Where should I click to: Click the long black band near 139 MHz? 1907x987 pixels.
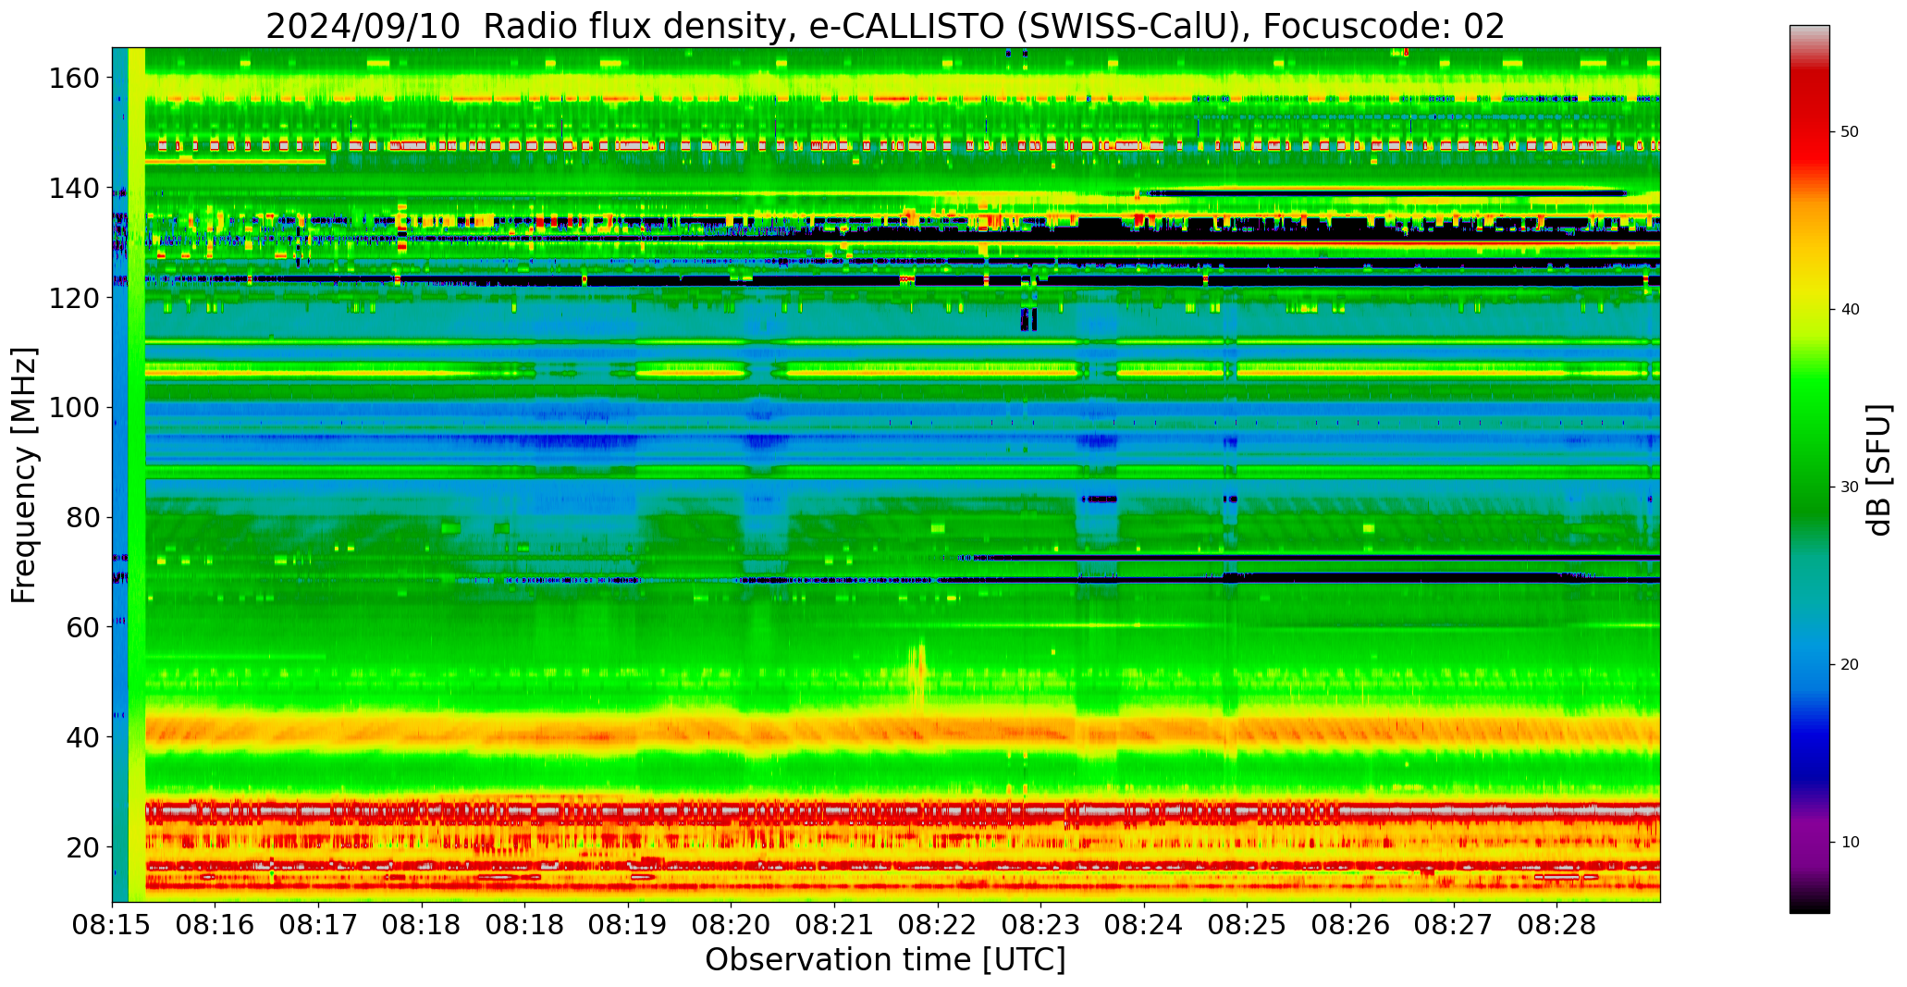[x=1387, y=192]
